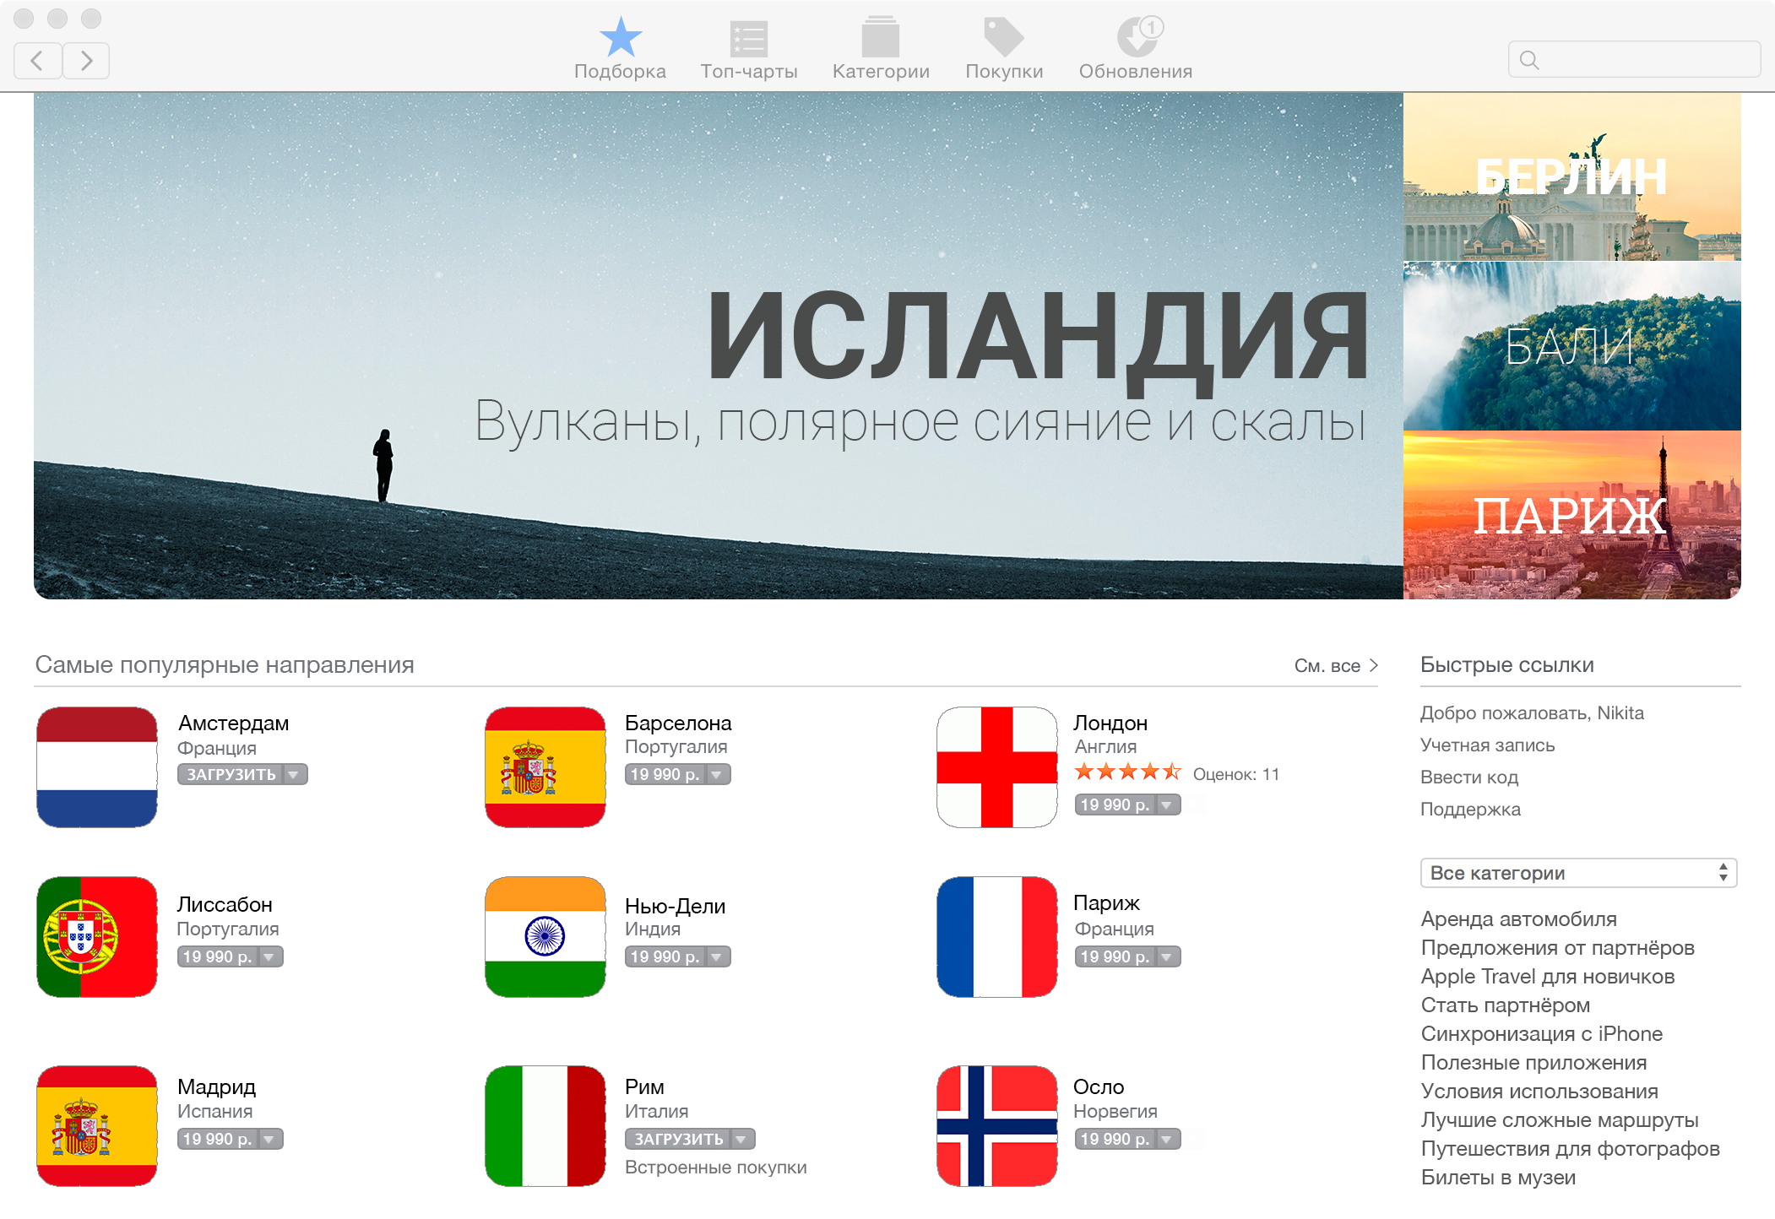Open Аренда автомобиля link
Image resolution: width=1775 pixels, height=1219 pixels.
[1518, 918]
